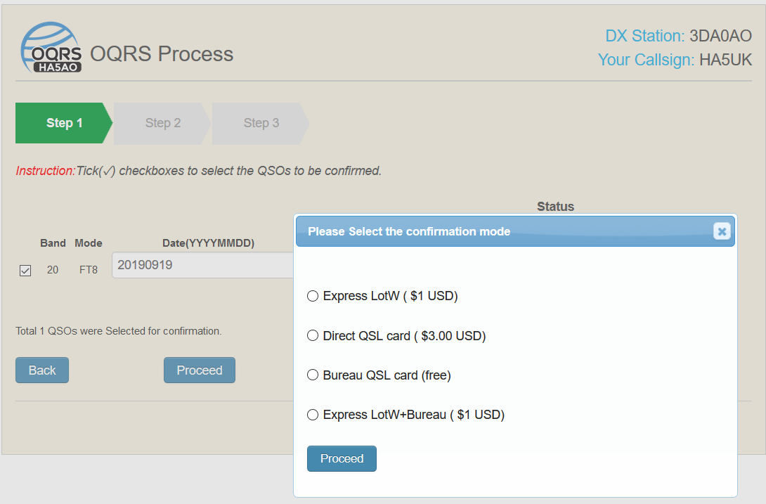The image size is (766, 504).
Task: Select Express LotW ($1 USD) option
Action: point(313,297)
